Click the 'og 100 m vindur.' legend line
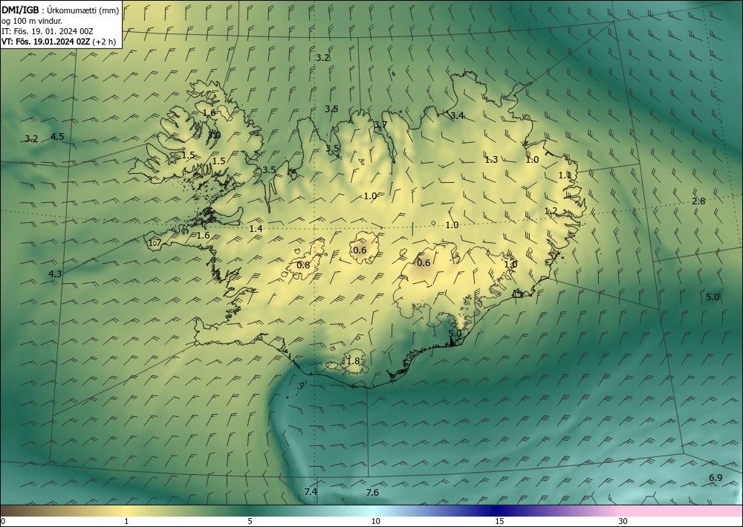 pyautogui.click(x=32, y=21)
